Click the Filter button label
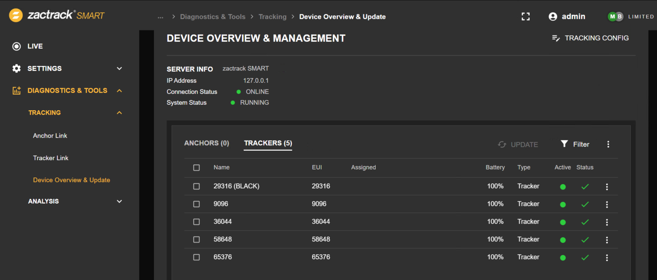The width and height of the screenshot is (657, 280). coord(581,144)
